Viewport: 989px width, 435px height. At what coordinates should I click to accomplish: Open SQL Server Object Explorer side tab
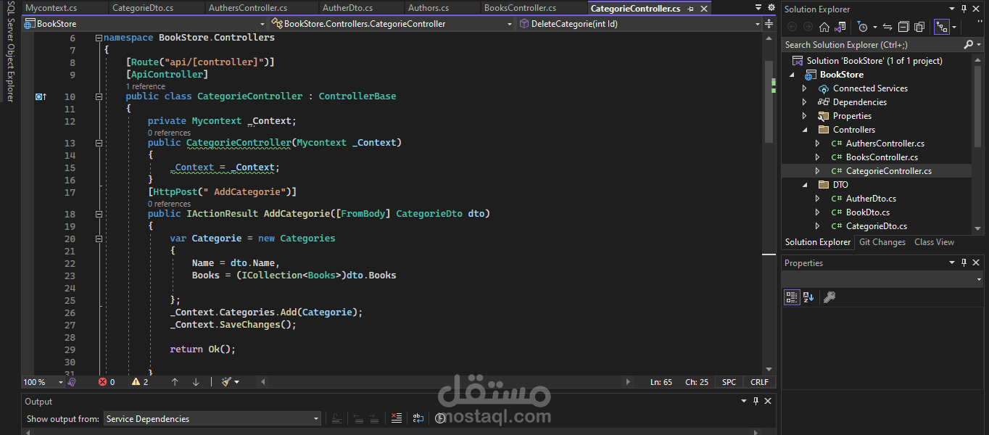(10, 53)
